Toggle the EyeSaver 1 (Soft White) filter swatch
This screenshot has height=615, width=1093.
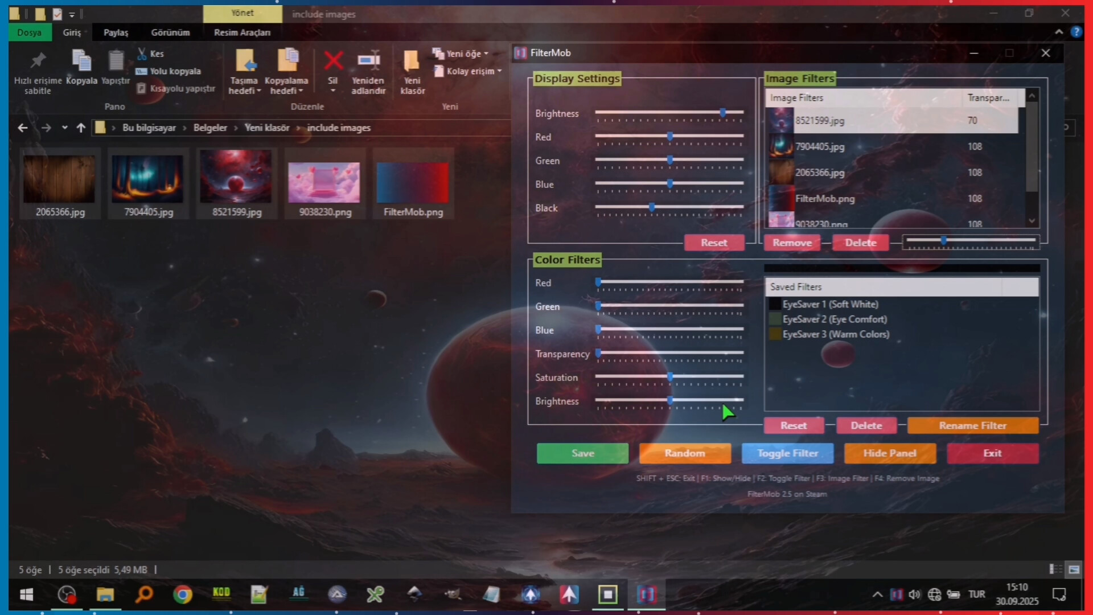pos(775,304)
